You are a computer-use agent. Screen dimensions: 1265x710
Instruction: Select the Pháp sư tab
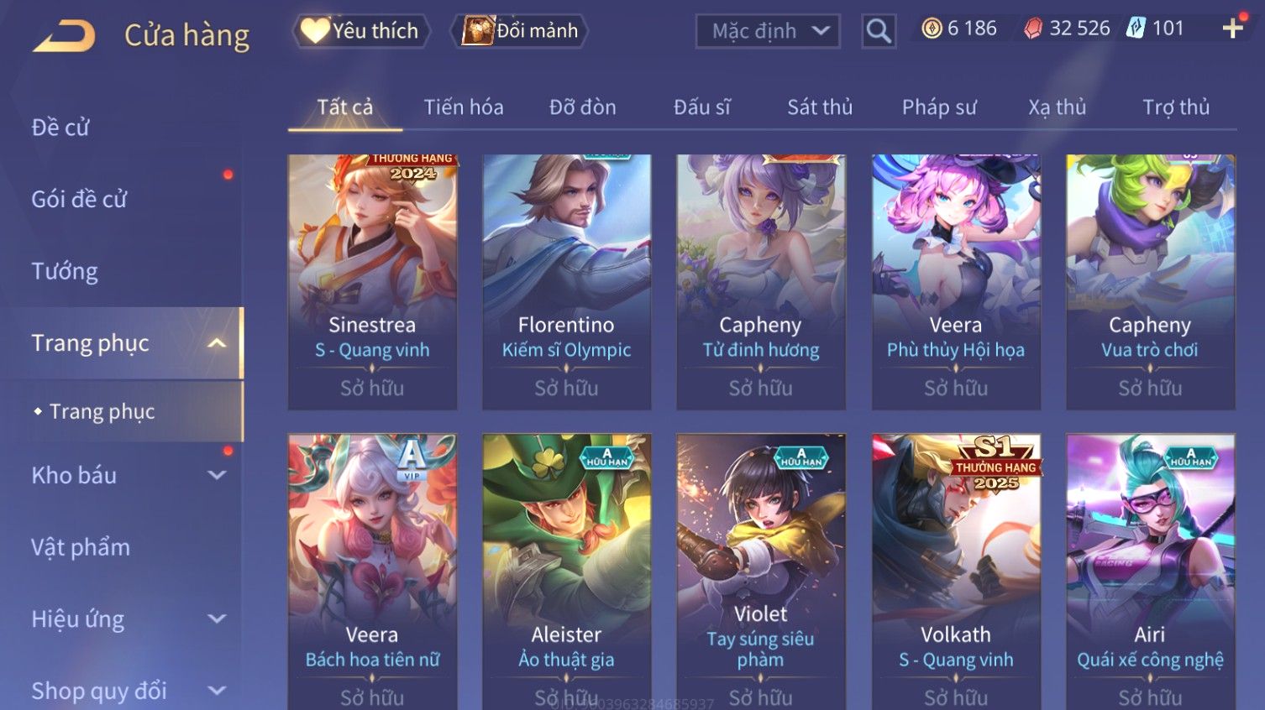point(939,107)
